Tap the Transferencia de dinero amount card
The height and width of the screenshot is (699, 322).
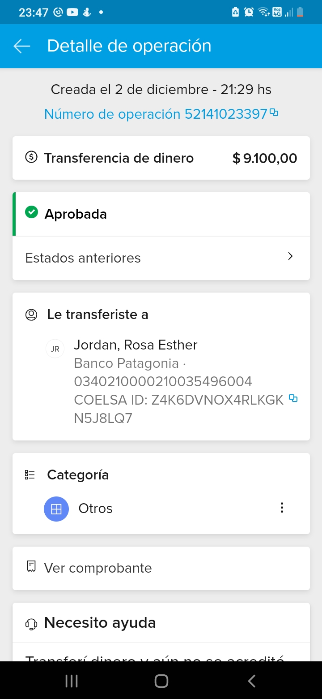coord(161,158)
